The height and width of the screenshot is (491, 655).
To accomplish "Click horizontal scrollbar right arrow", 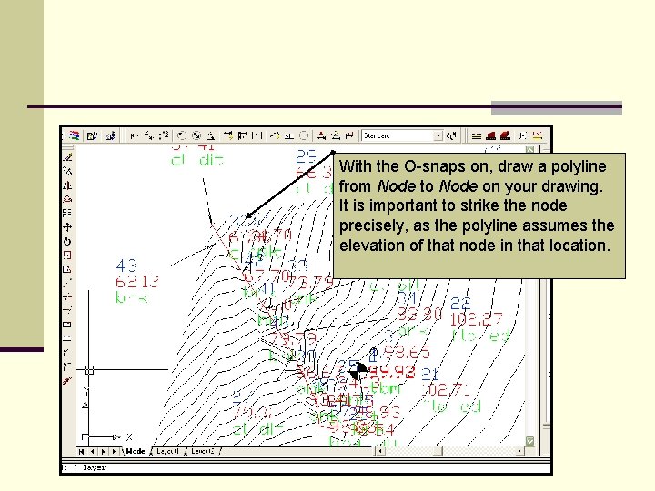I will tap(519, 451).
